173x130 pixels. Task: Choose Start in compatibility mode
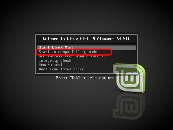[68, 52]
